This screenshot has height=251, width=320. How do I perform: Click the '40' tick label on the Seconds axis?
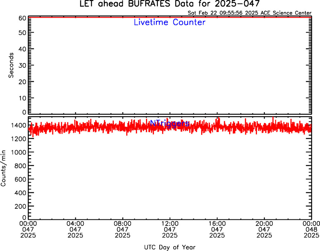(22, 49)
